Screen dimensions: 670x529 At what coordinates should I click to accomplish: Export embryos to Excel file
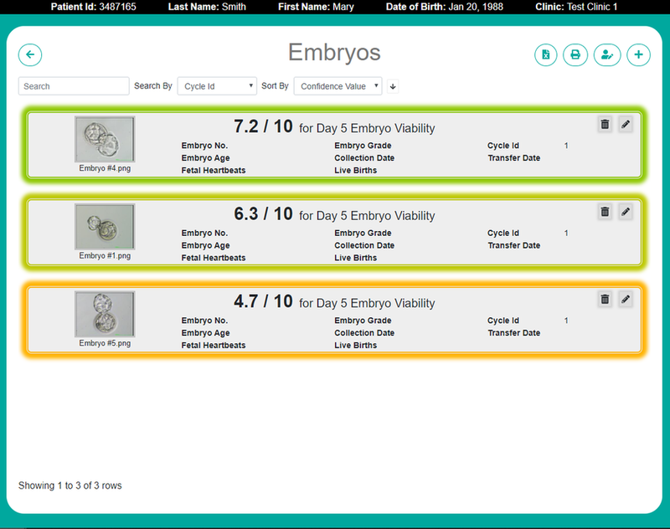(546, 54)
